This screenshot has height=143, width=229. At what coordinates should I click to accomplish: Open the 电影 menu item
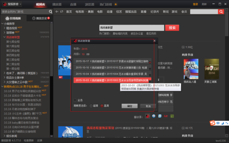(100, 12)
